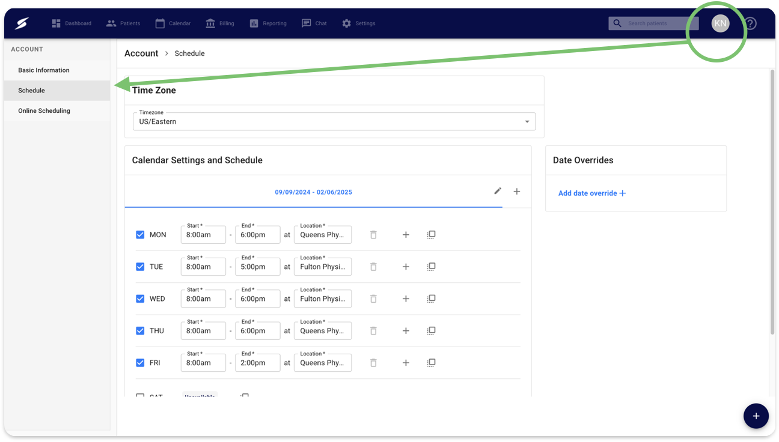Add another time slot to Monday
This screenshot has height=442, width=779.
[406, 235]
